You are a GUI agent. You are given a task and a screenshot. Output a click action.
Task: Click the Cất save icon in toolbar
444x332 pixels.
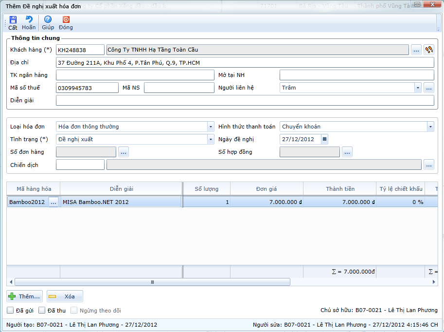point(13,20)
